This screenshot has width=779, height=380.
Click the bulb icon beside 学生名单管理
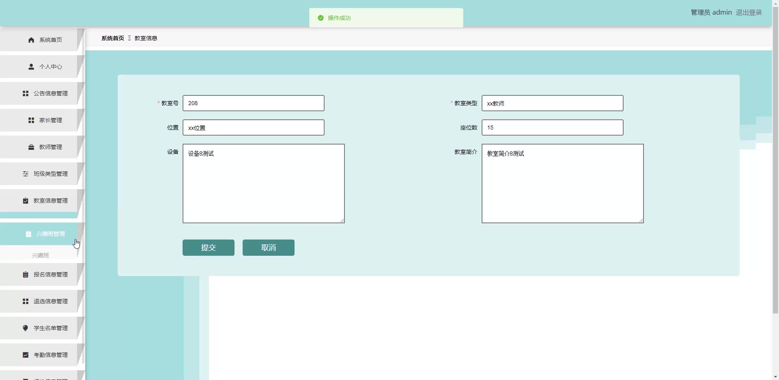pos(26,328)
